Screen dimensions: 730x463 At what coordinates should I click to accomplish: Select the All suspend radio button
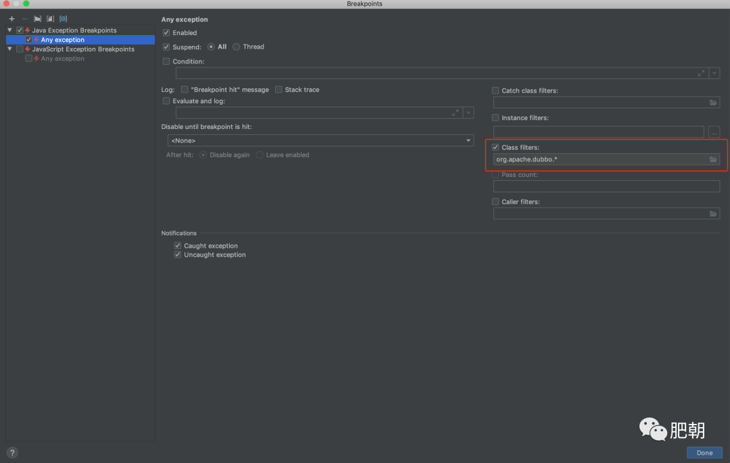[x=211, y=47]
